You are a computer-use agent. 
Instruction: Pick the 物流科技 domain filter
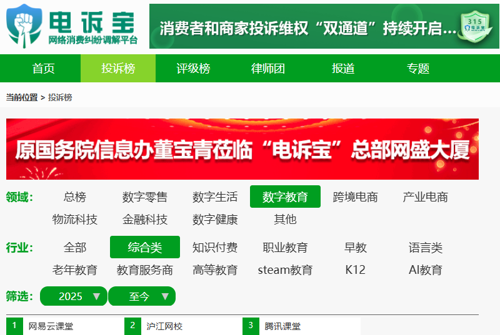pyautogui.click(x=75, y=219)
